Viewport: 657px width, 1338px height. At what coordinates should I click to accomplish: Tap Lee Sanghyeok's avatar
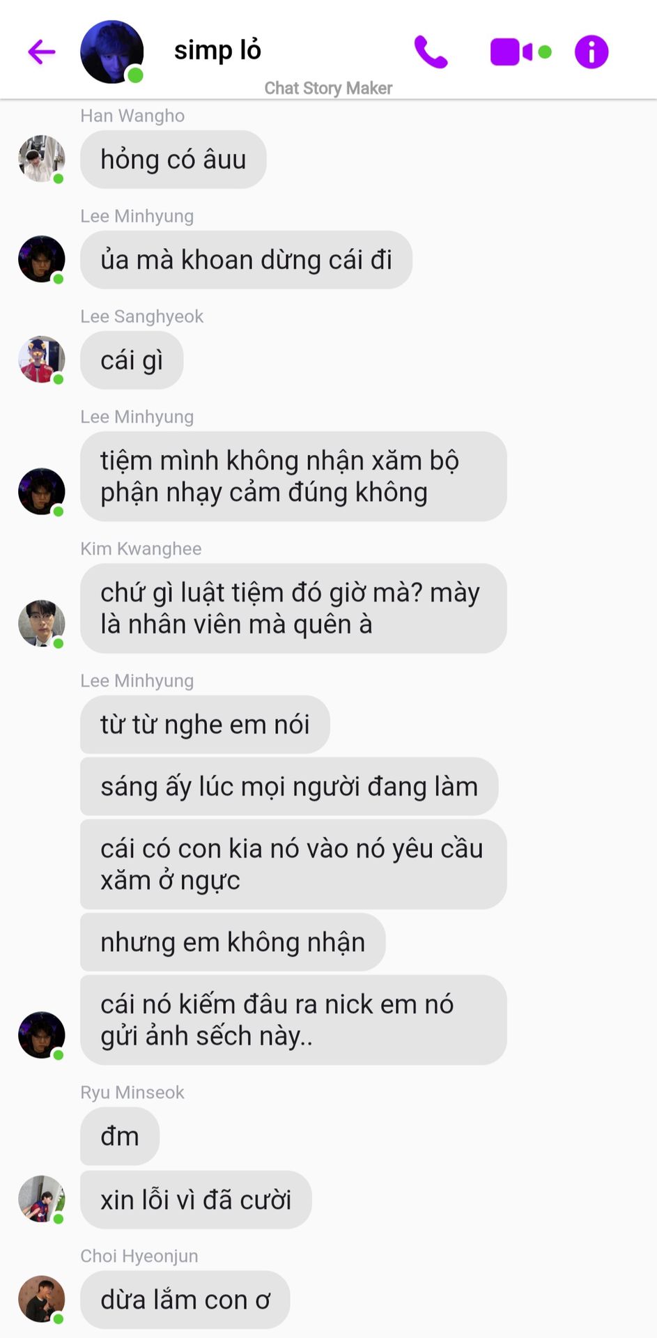pyautogui.click(x=42, y=360)
